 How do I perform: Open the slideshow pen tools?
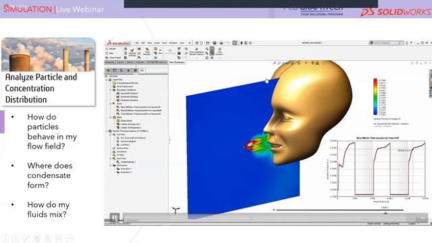click(x=26, y=238)
